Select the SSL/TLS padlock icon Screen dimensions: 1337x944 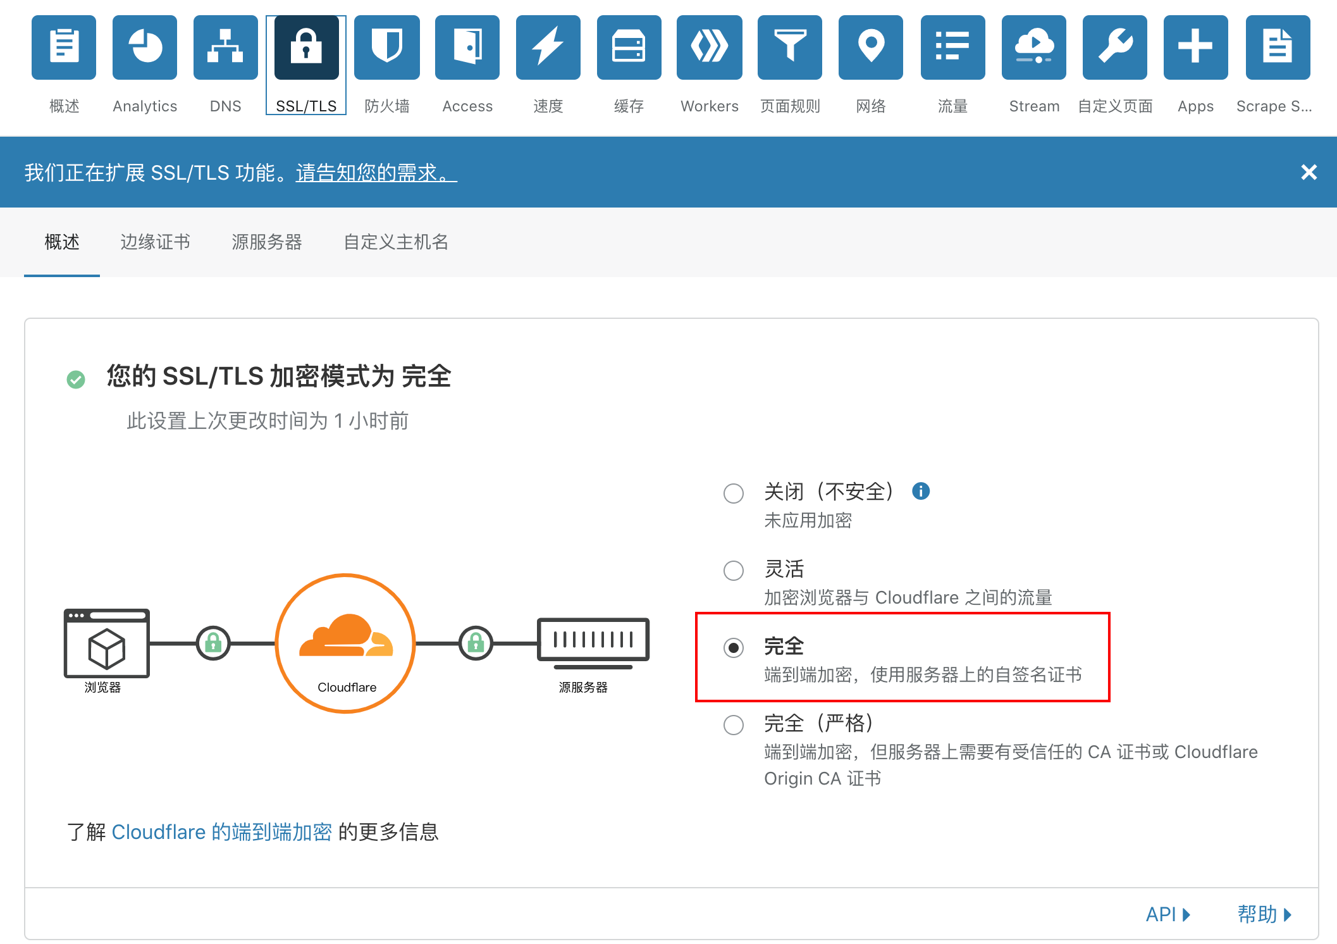click(306, 47)
